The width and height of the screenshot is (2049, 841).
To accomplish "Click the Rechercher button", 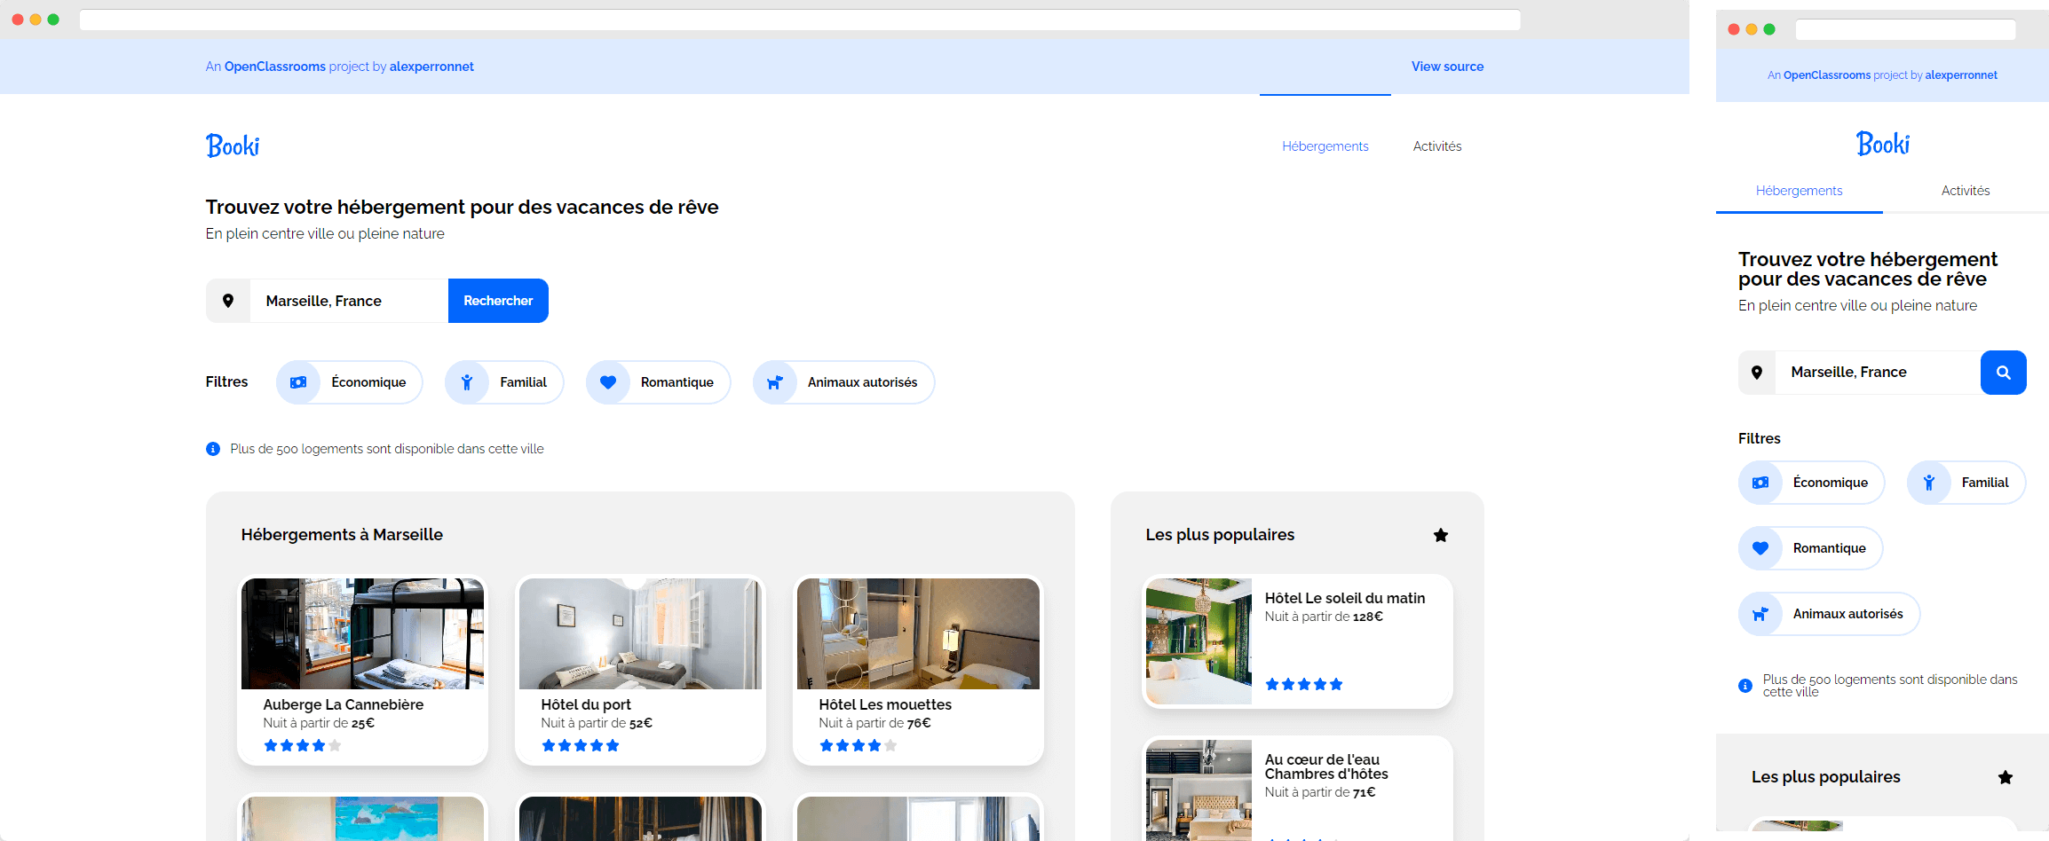I will click(x=498, y=301).
